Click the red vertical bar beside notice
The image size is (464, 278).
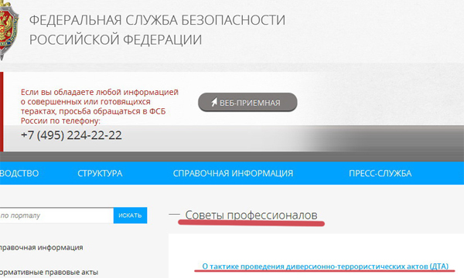2,112
